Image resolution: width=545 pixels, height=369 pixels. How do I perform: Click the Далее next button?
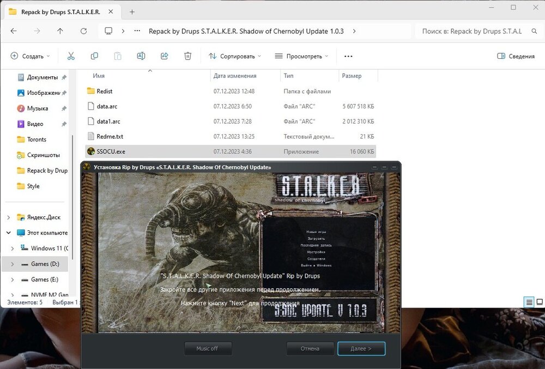361,348
